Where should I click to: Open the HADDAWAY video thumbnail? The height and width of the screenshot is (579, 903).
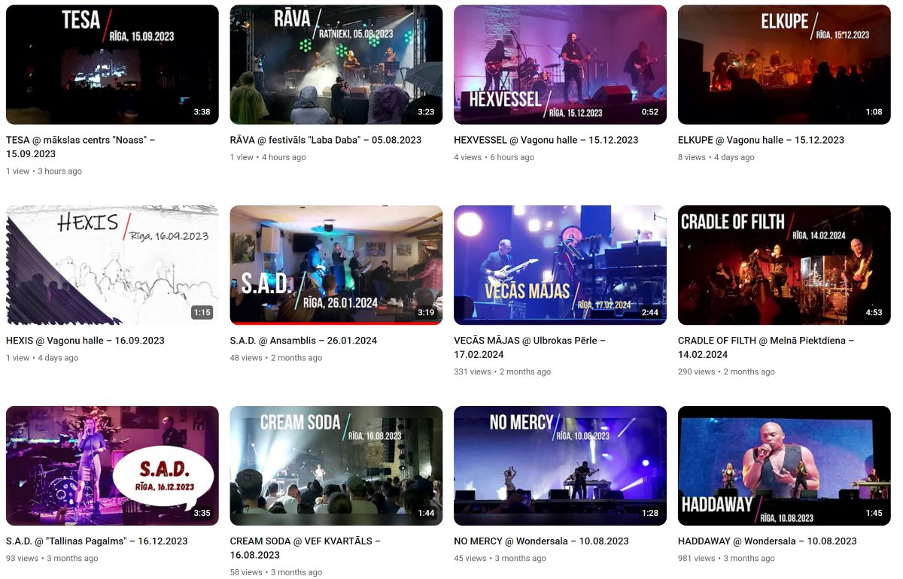[x=784, y=466]
